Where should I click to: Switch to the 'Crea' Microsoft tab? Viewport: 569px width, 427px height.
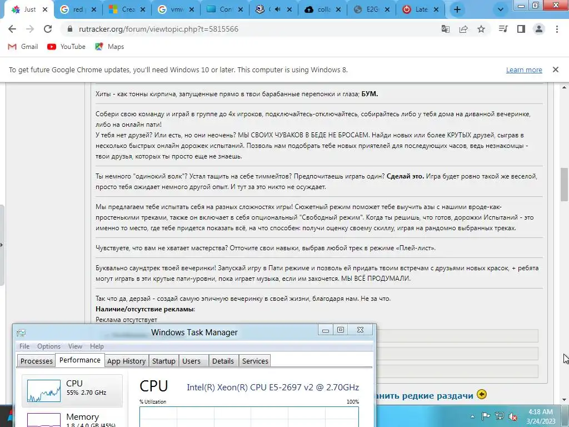127,10
